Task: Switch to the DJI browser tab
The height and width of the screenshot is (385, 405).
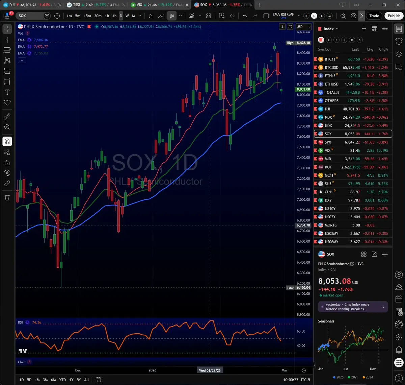Action: point(32,5)
